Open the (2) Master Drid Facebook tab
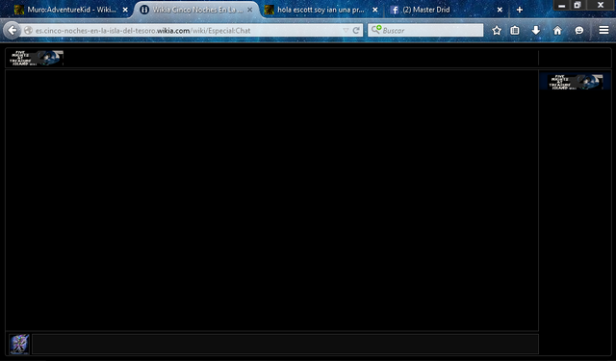Viewport: 616px width, 361px height. [446, 10]
